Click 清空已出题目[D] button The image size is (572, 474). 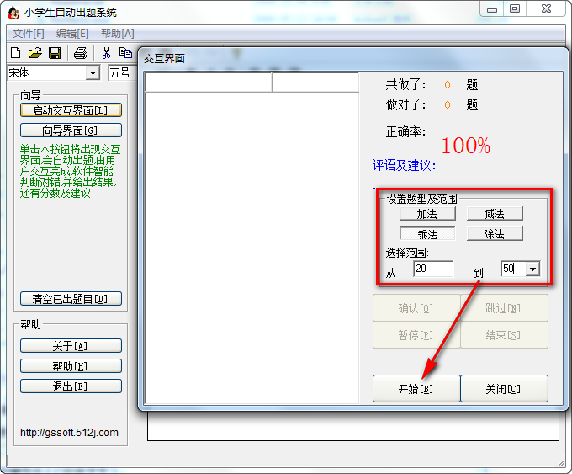(x=71, y=299)
